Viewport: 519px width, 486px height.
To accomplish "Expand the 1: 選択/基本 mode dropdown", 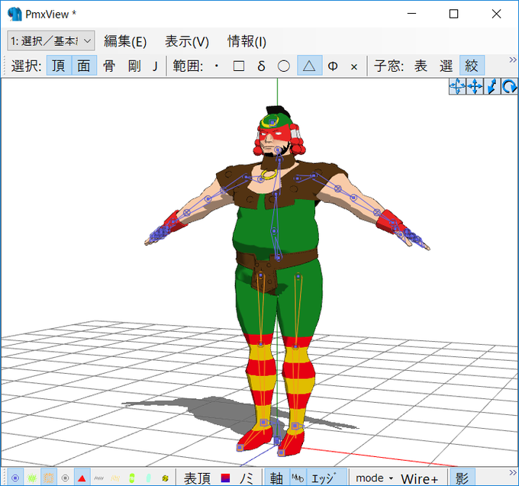I will pyautogui.click(x=51, y=41).
